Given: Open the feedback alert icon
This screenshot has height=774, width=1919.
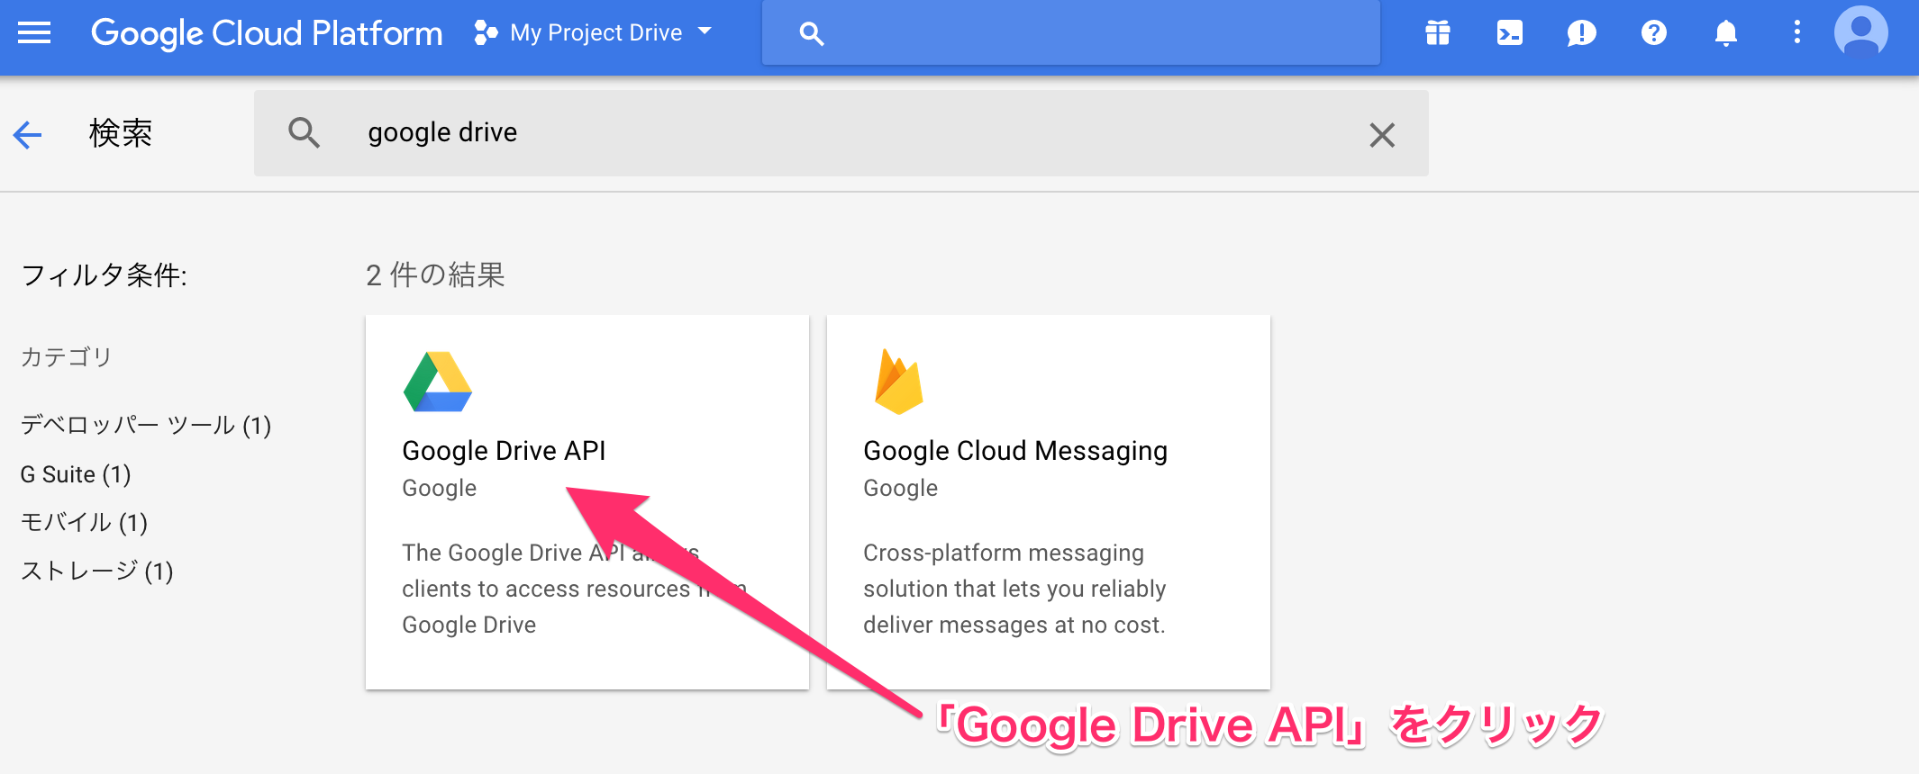Looking at the screenshot, I should point(1582,33).
